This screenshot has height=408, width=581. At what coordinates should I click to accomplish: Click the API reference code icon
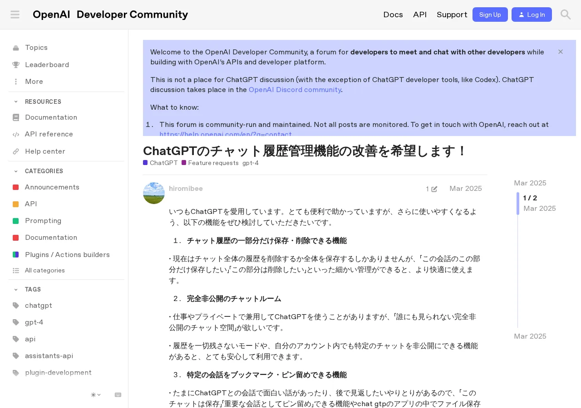16,134
